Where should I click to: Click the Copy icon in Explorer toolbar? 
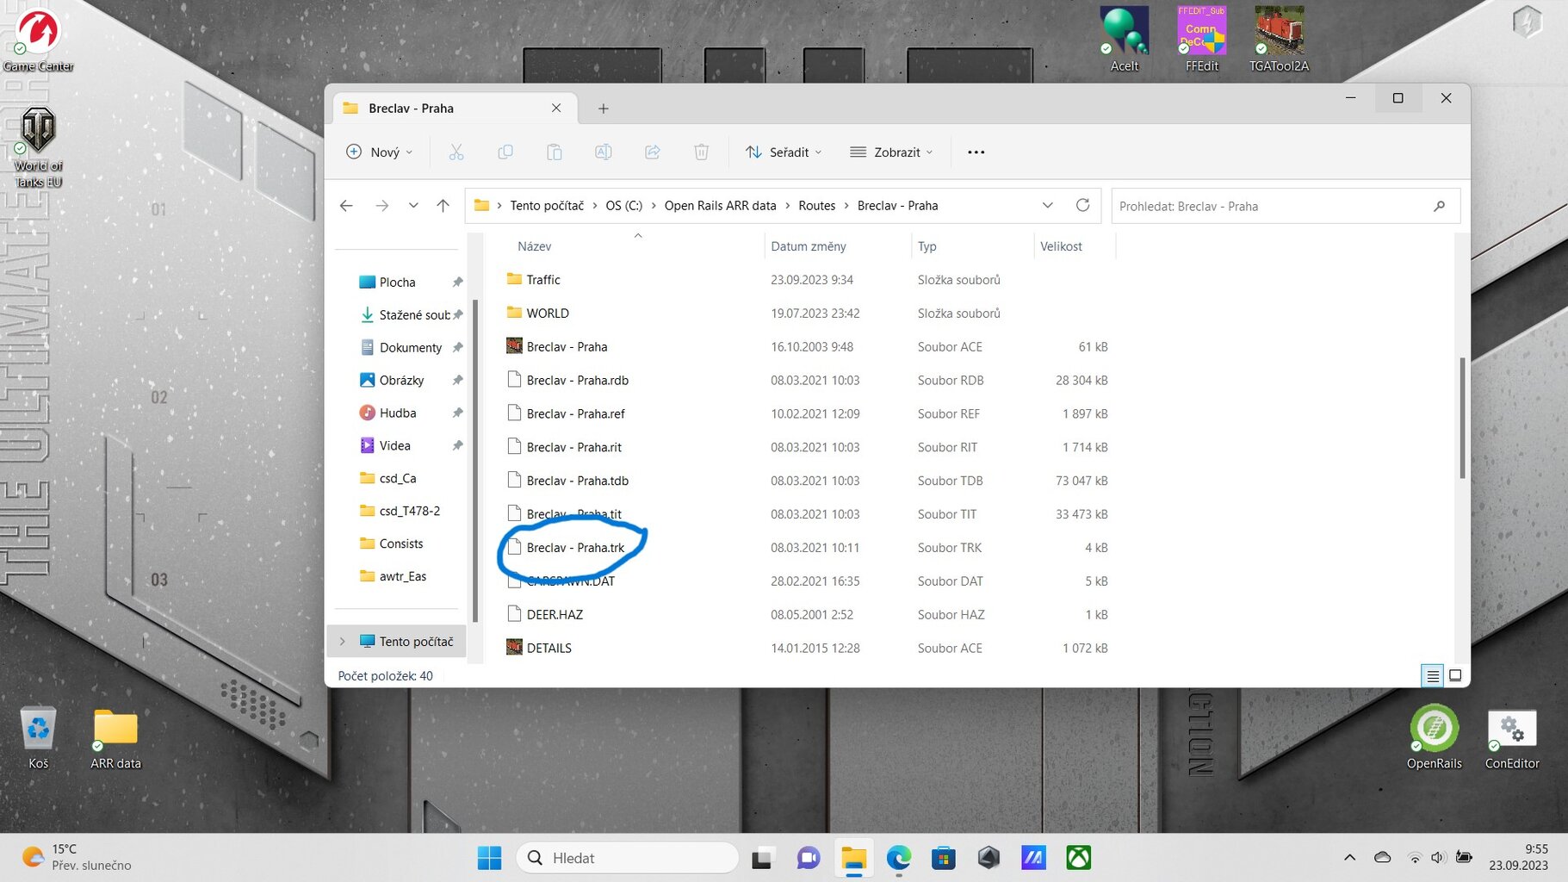pos(505,152)
